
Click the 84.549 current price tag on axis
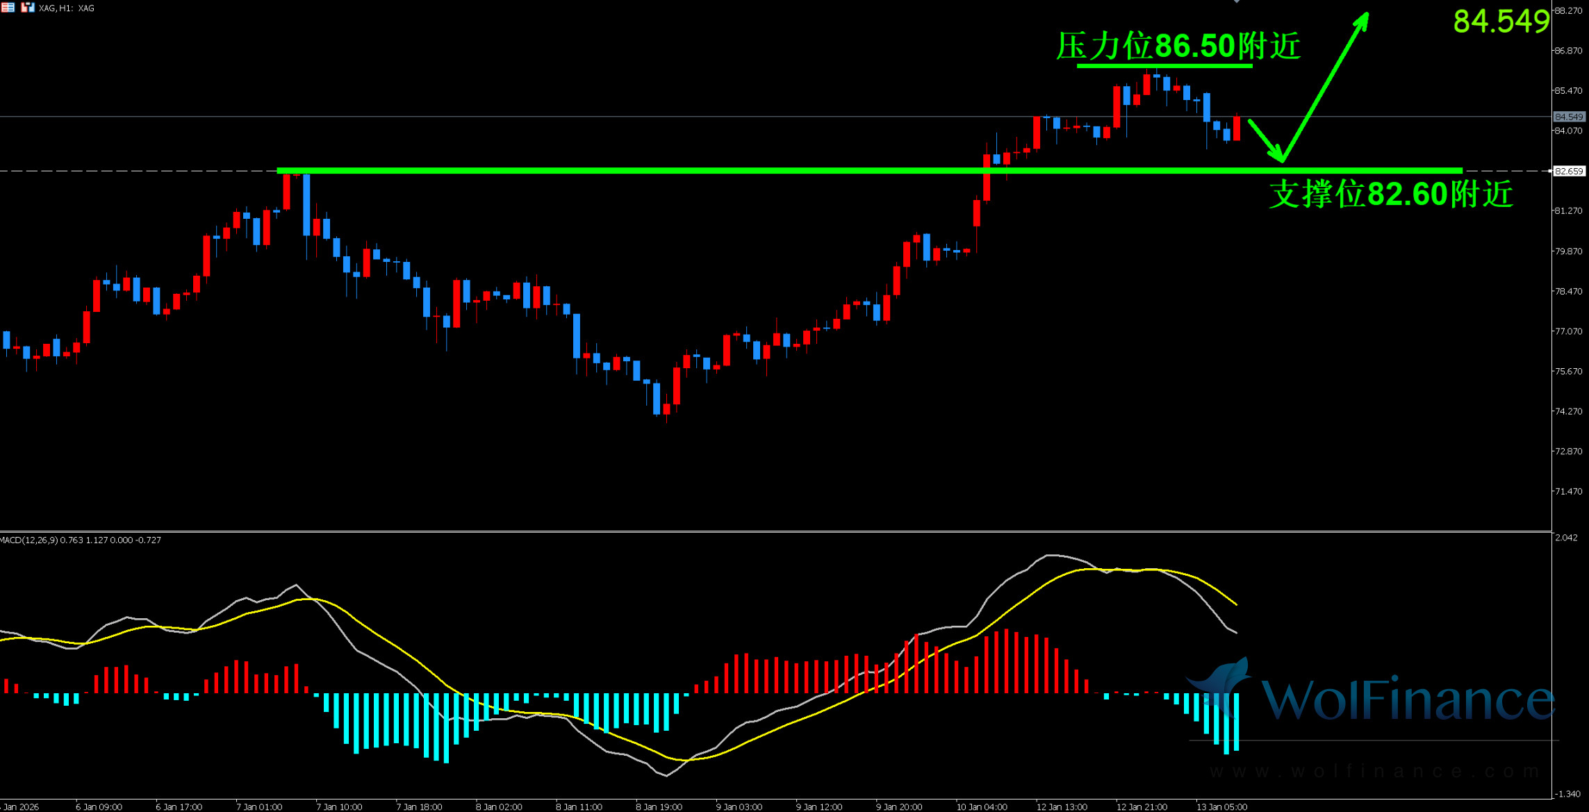[1569, 117]
